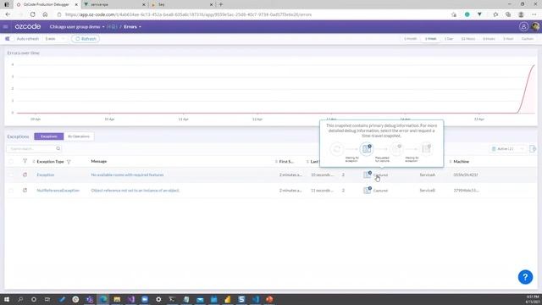Switch to the Exceptions tab
This screenshot has width=542, height=305.
click(49, 136)
